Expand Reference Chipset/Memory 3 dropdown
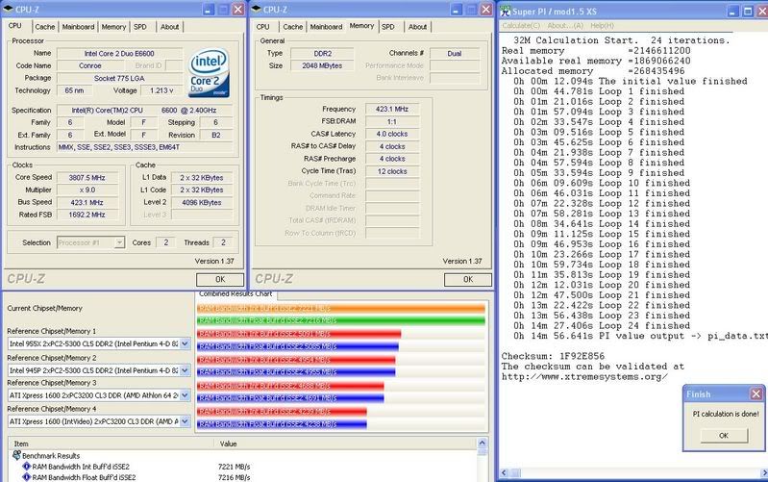Screen dimensions: 768x482 pyautogui.click(x=185, y=394)
